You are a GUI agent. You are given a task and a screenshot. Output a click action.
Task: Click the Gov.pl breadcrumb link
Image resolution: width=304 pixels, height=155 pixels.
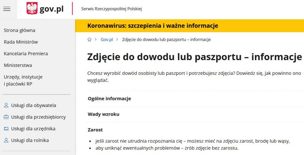[107, 40]
